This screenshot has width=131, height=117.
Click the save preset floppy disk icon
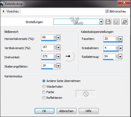click(x=108, y=22)
